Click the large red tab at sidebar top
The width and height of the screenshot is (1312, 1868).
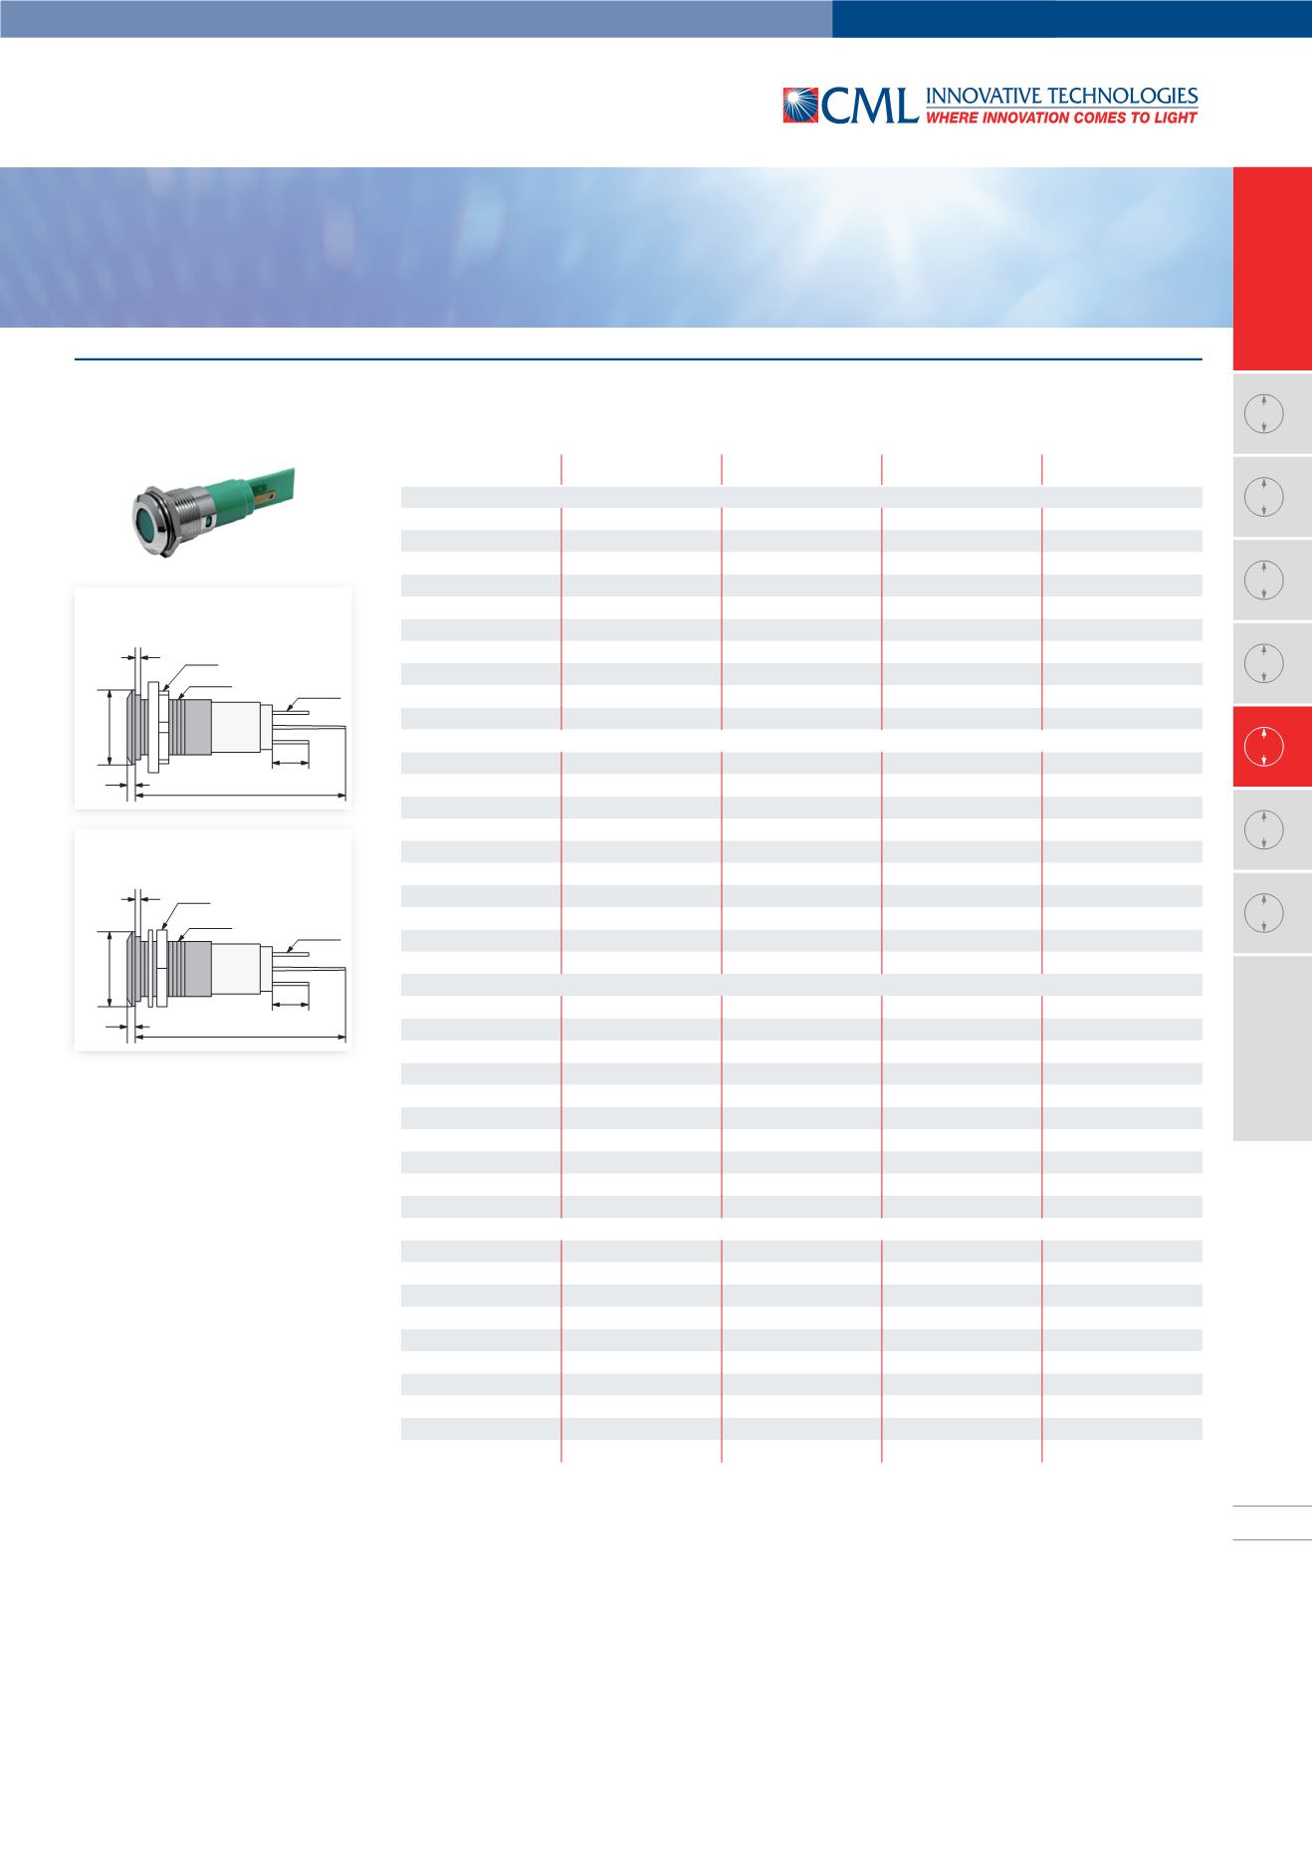pyautogui.click(x=1272, y=269)
